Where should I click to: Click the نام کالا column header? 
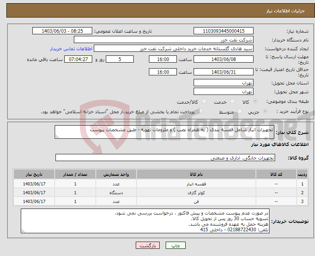tap(196, 174)
